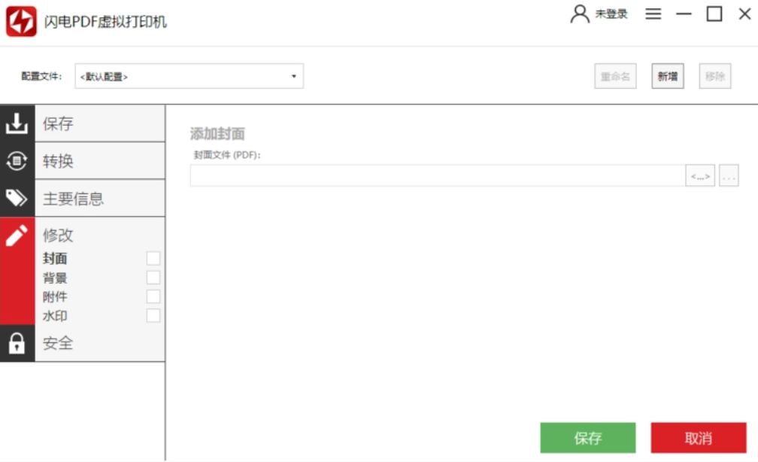This screenshot has width=758, height=462.
Task: Select the 附件 sub-item
Action: click(x=55, y=296)
